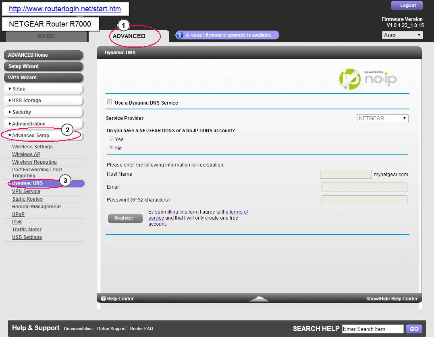This screenshot has height=337, width=434.
Task: Click the .mynetgear.com domain suffix text
Action: pos(390,175)
